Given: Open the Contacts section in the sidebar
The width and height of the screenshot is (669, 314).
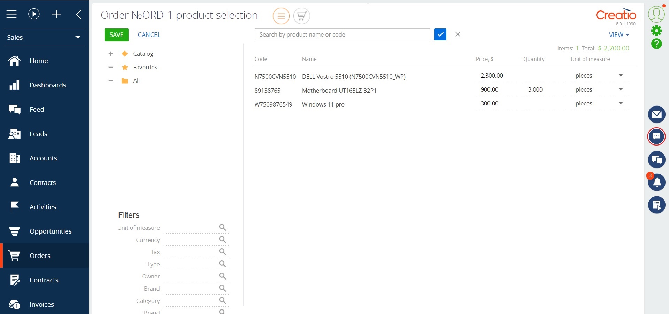Looking at the screenshot, I should 43,182.
